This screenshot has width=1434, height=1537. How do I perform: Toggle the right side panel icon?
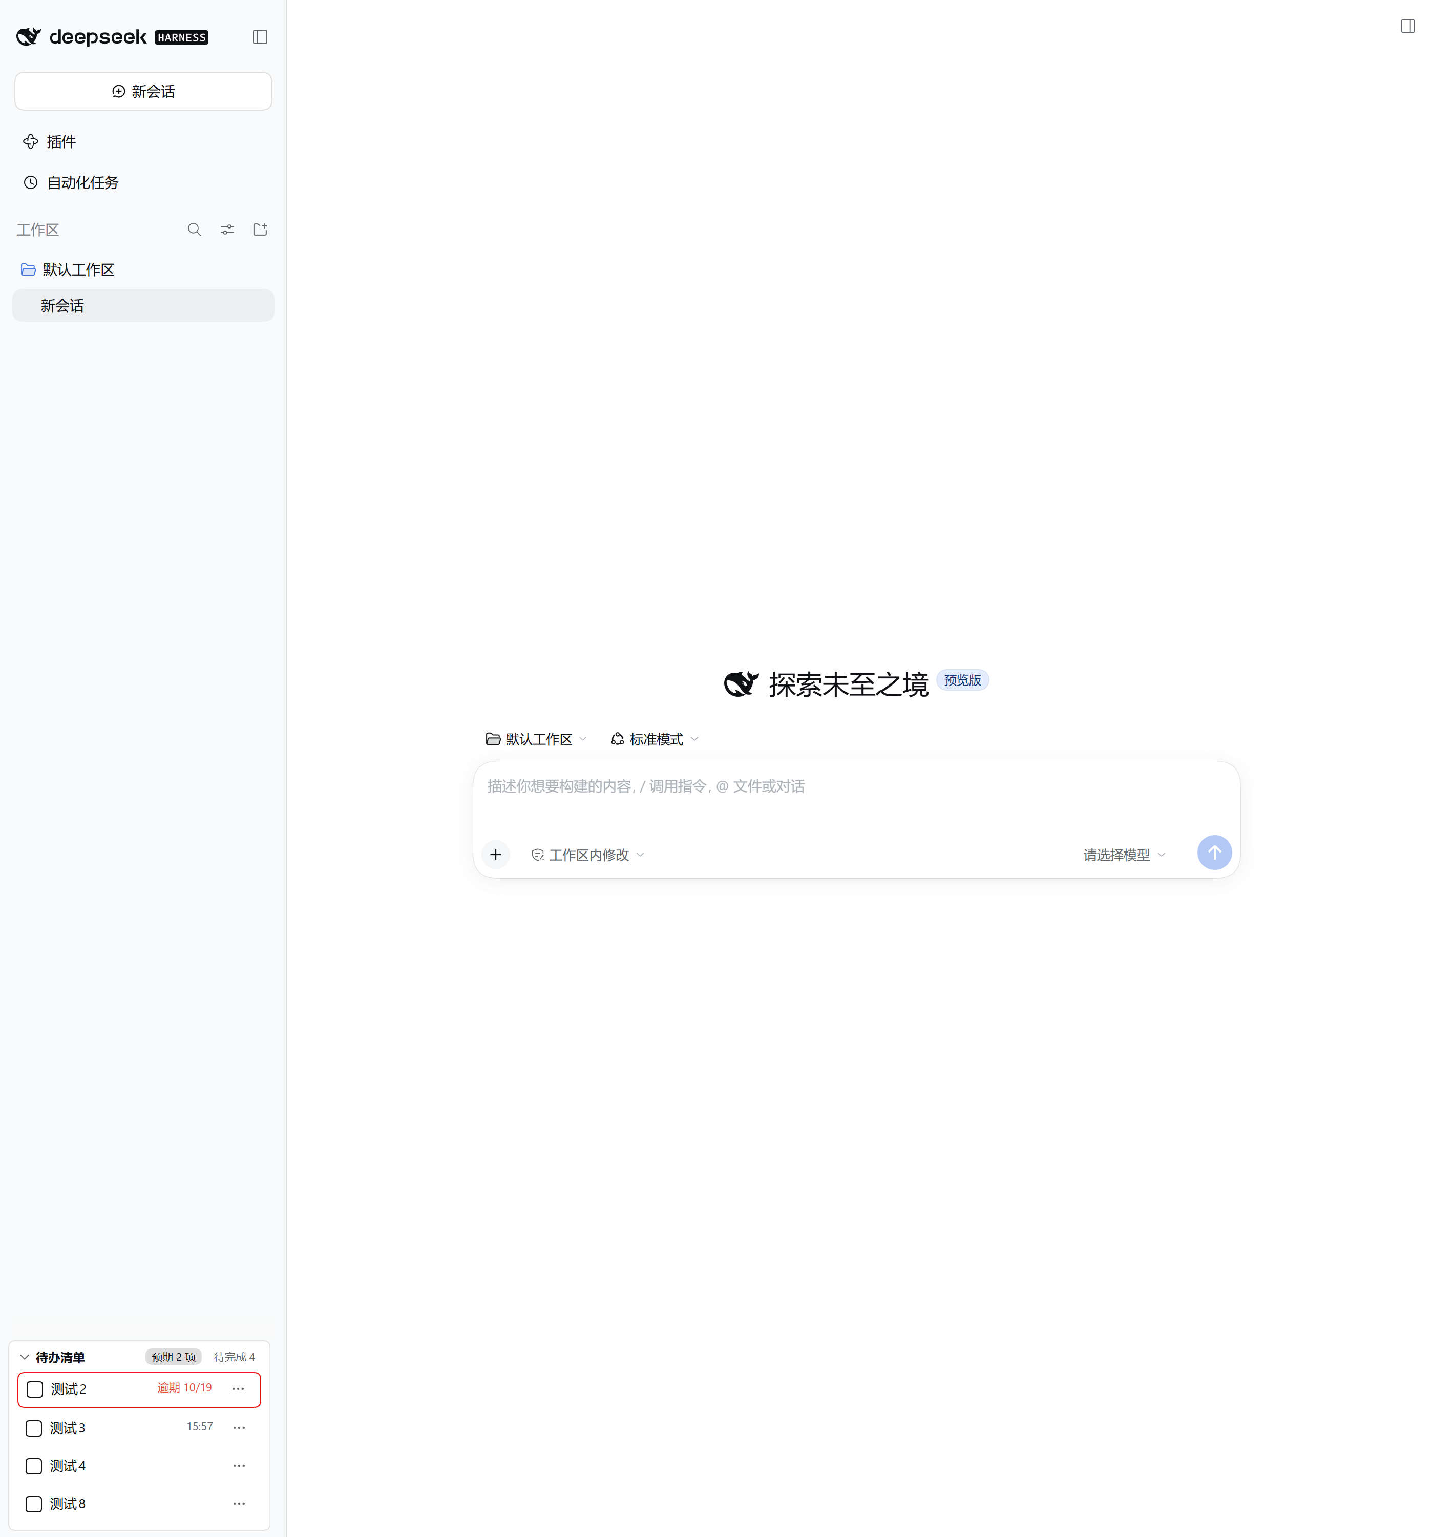(1407, 26)
